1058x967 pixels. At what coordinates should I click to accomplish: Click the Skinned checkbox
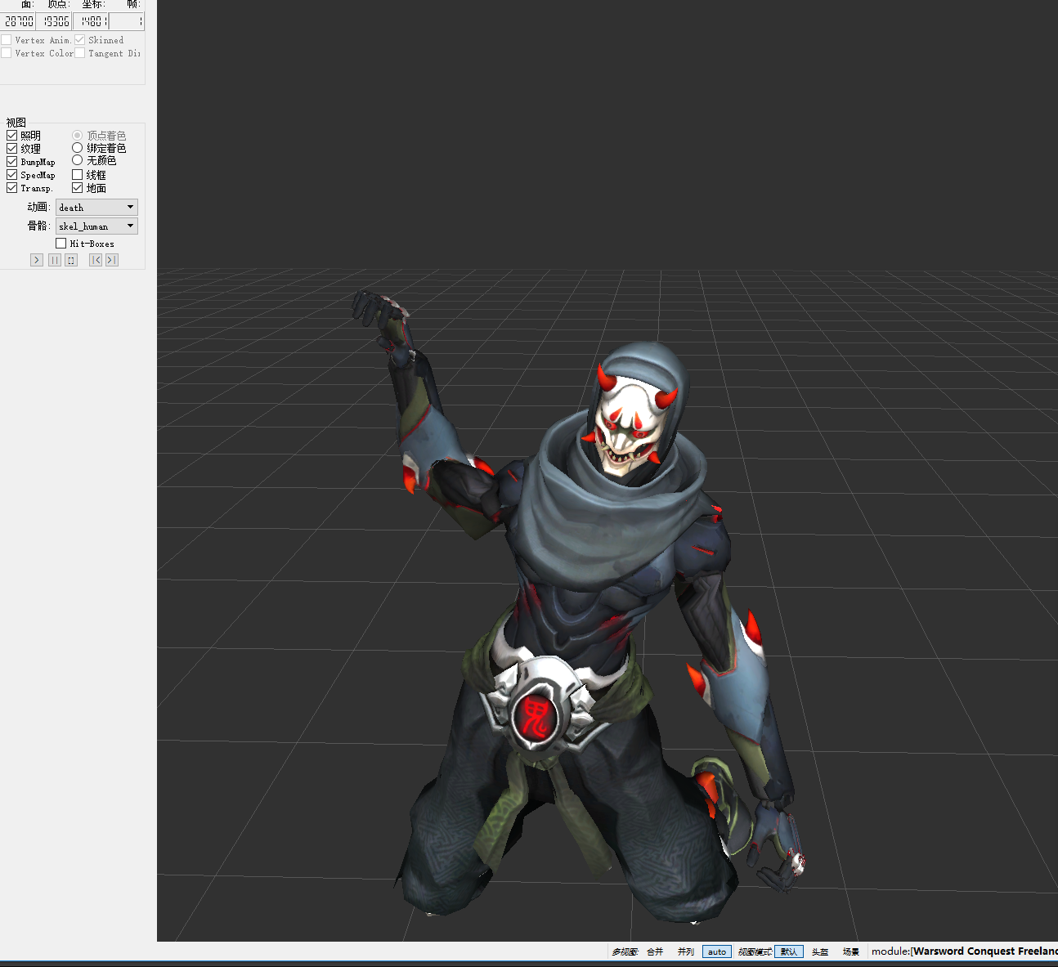click(x=80, y=40)
